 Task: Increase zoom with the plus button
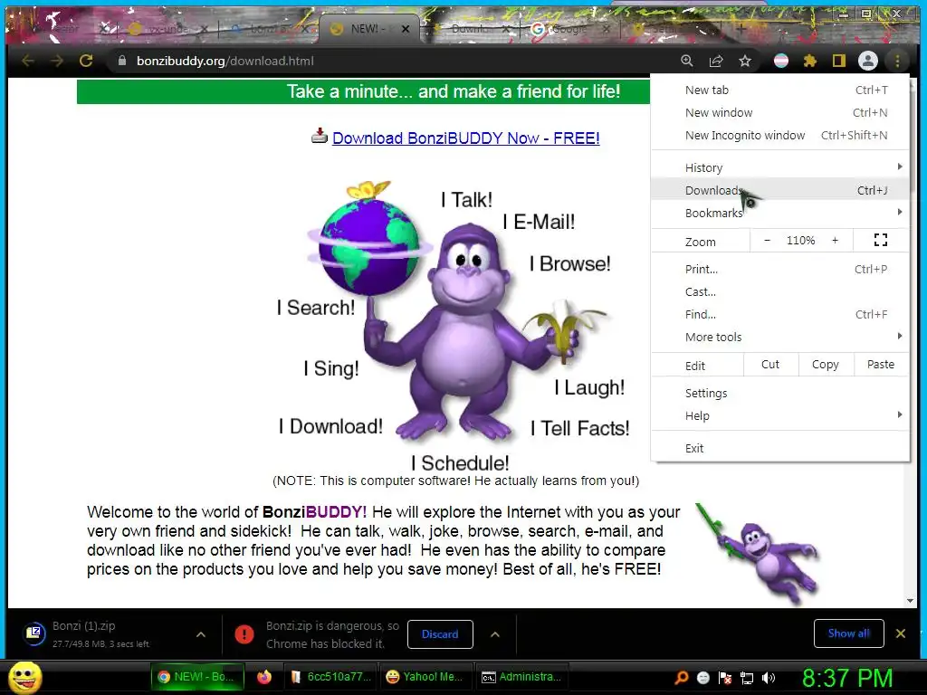(835, 240)
